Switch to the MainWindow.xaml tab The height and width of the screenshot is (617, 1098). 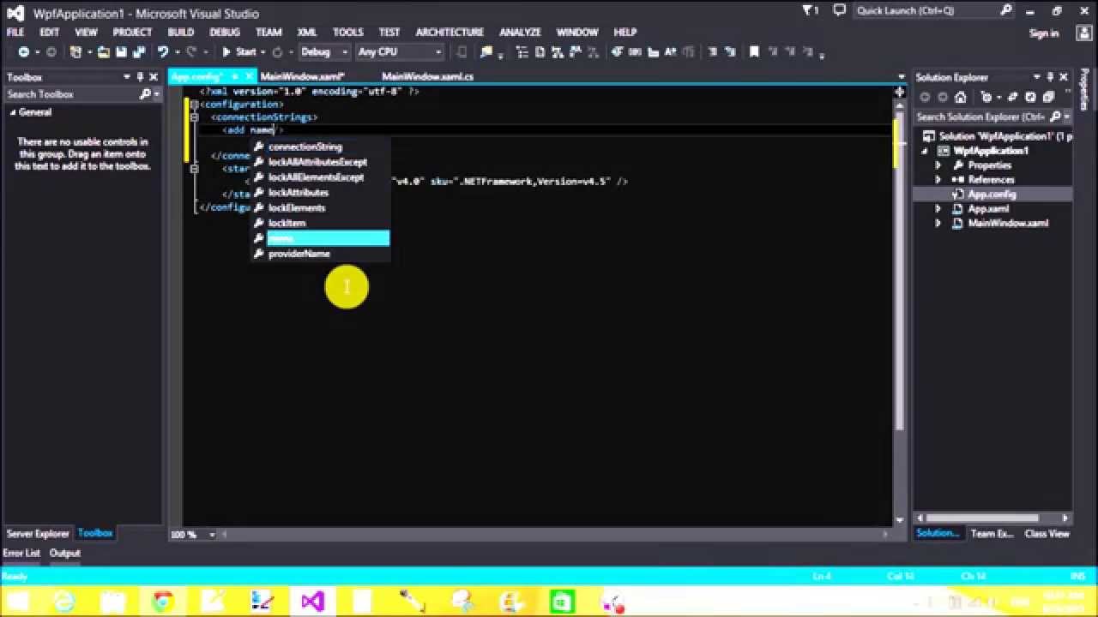pos(302,76)
